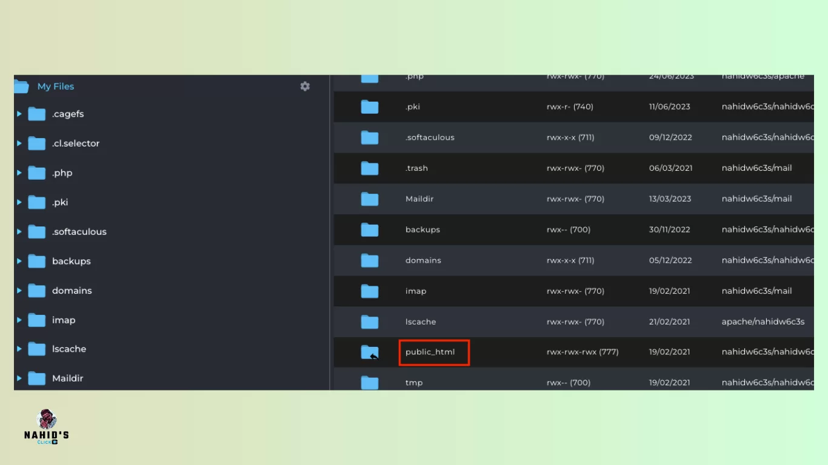Open My Files root label
This screenshot has height=465, width=828.
[56, 87]
